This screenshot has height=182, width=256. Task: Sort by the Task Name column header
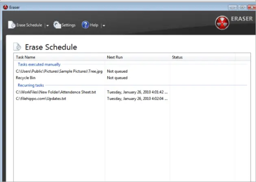(25, 57)
